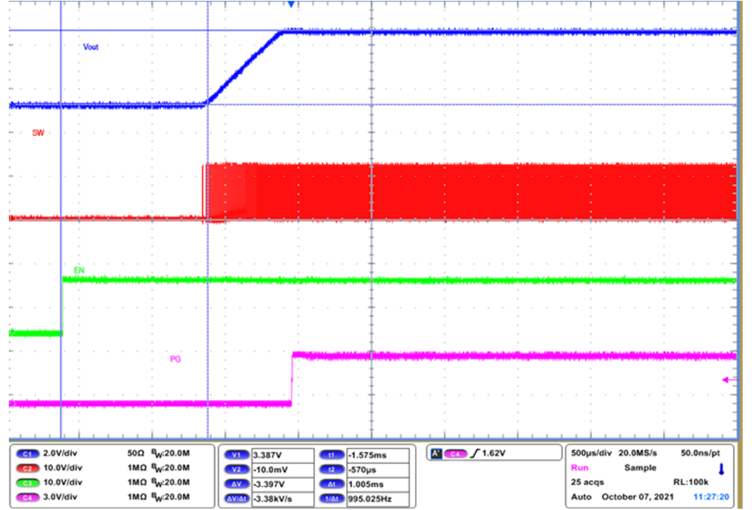Toggle the Run acquisition status

579,468
